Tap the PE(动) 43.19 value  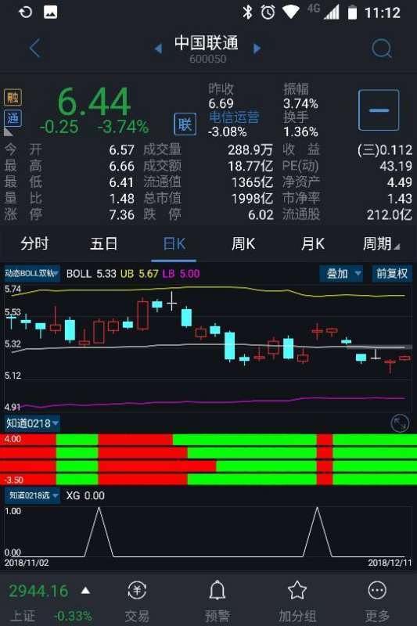[396, 166]
